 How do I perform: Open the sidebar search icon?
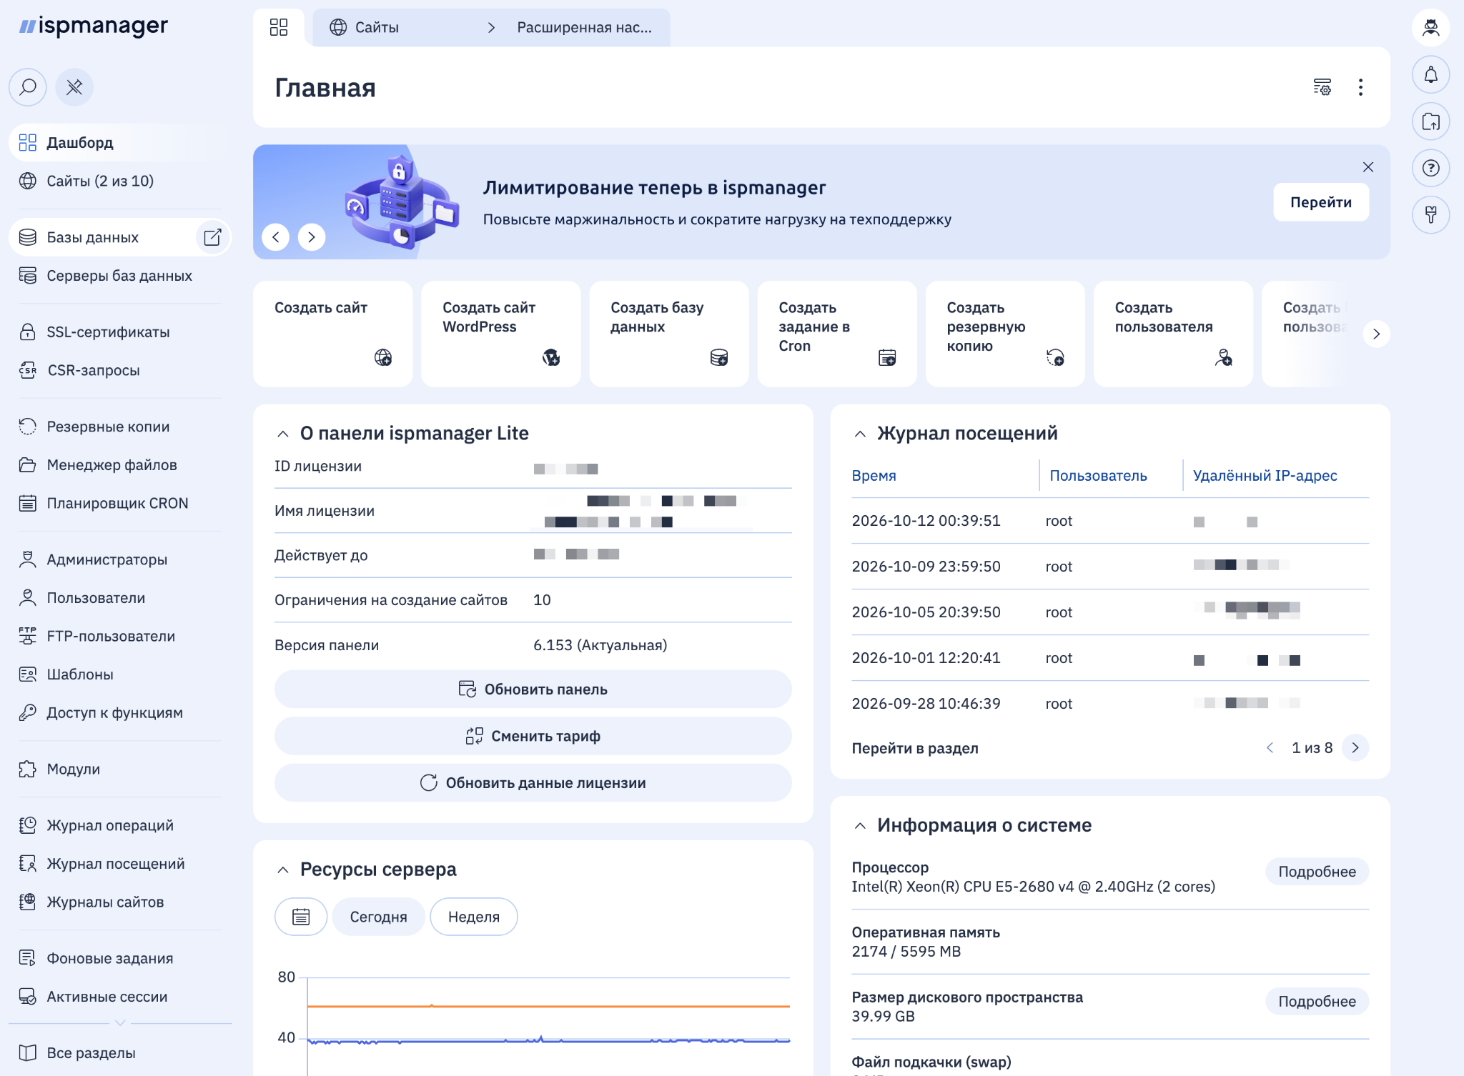click(28, 87)
